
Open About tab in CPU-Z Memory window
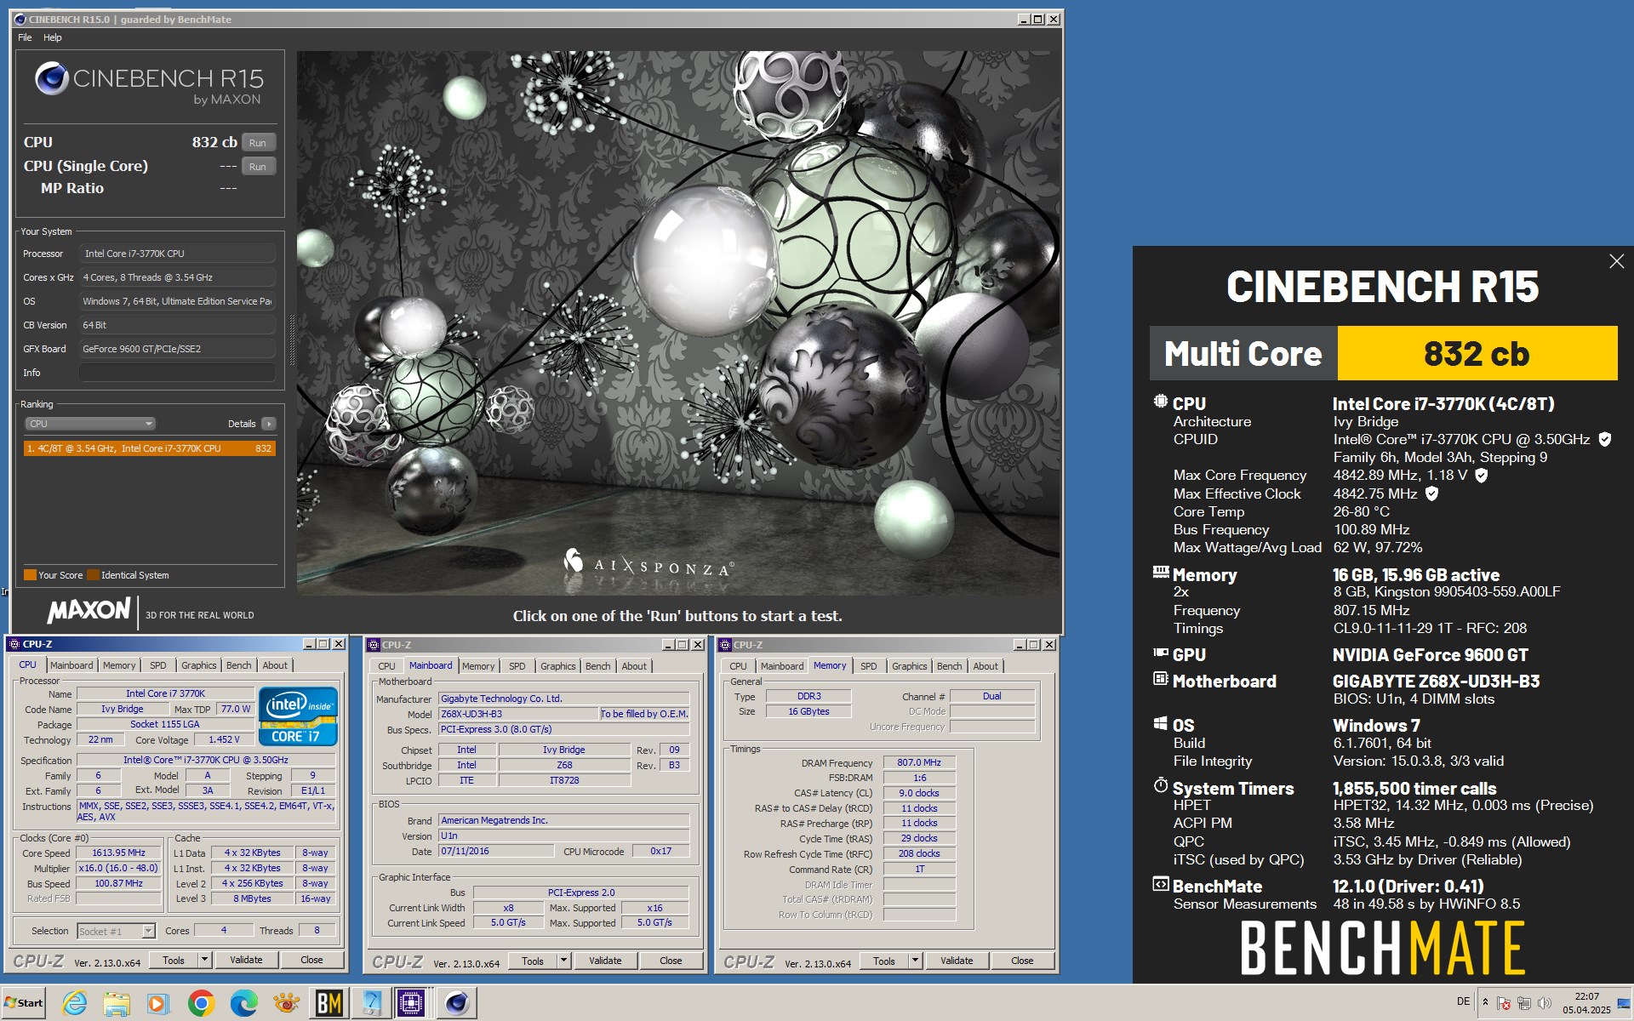[986, 666]
